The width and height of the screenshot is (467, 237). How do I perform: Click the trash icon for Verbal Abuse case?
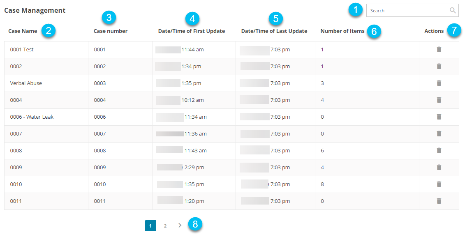point(439,83)
